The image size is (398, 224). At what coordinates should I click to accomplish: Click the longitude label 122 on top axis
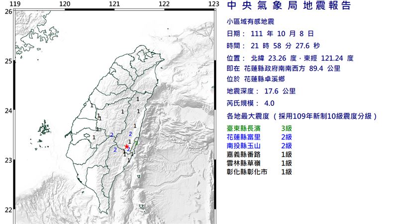(x=164, y=4)
